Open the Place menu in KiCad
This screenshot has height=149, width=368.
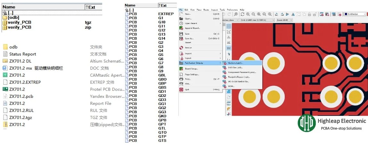(199, 10)
